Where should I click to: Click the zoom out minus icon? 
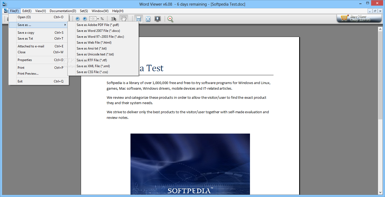click(x=78, y=19)
